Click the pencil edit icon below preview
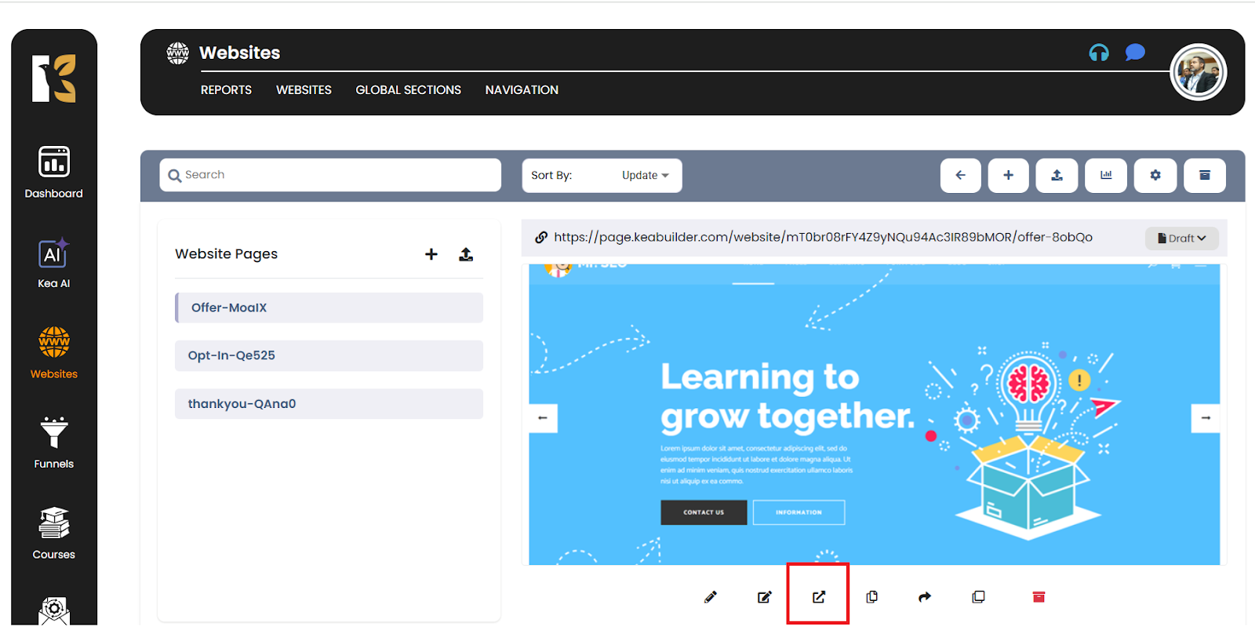The width and height of the screenshot is (1255, 630). [x=711, y=597]
